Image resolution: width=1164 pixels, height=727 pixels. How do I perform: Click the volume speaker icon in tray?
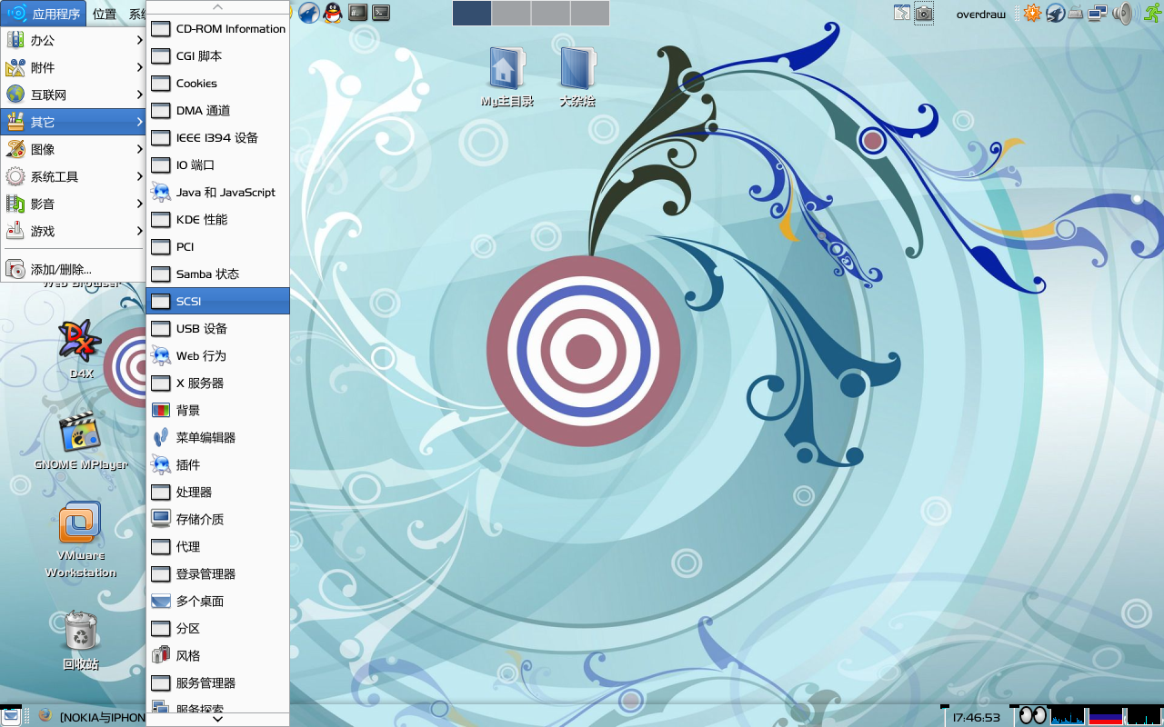[1124, 13]
